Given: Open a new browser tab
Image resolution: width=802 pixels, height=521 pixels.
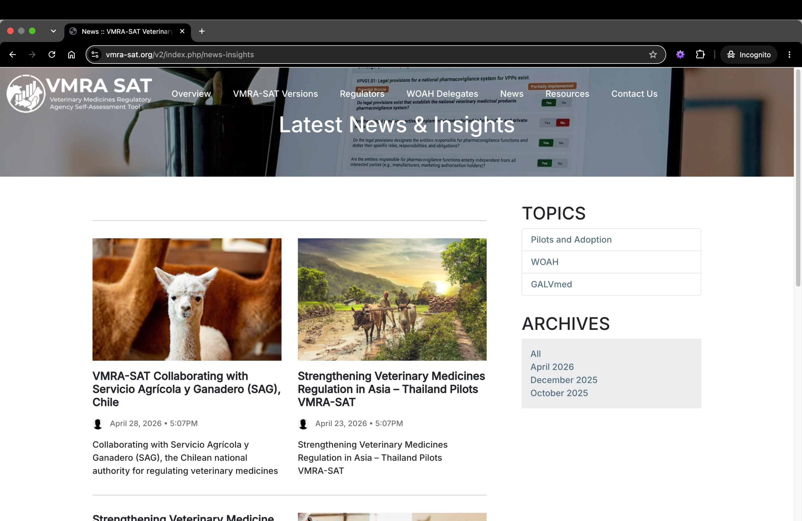Looking at the screenshot, I should click(x=201, y=31).
